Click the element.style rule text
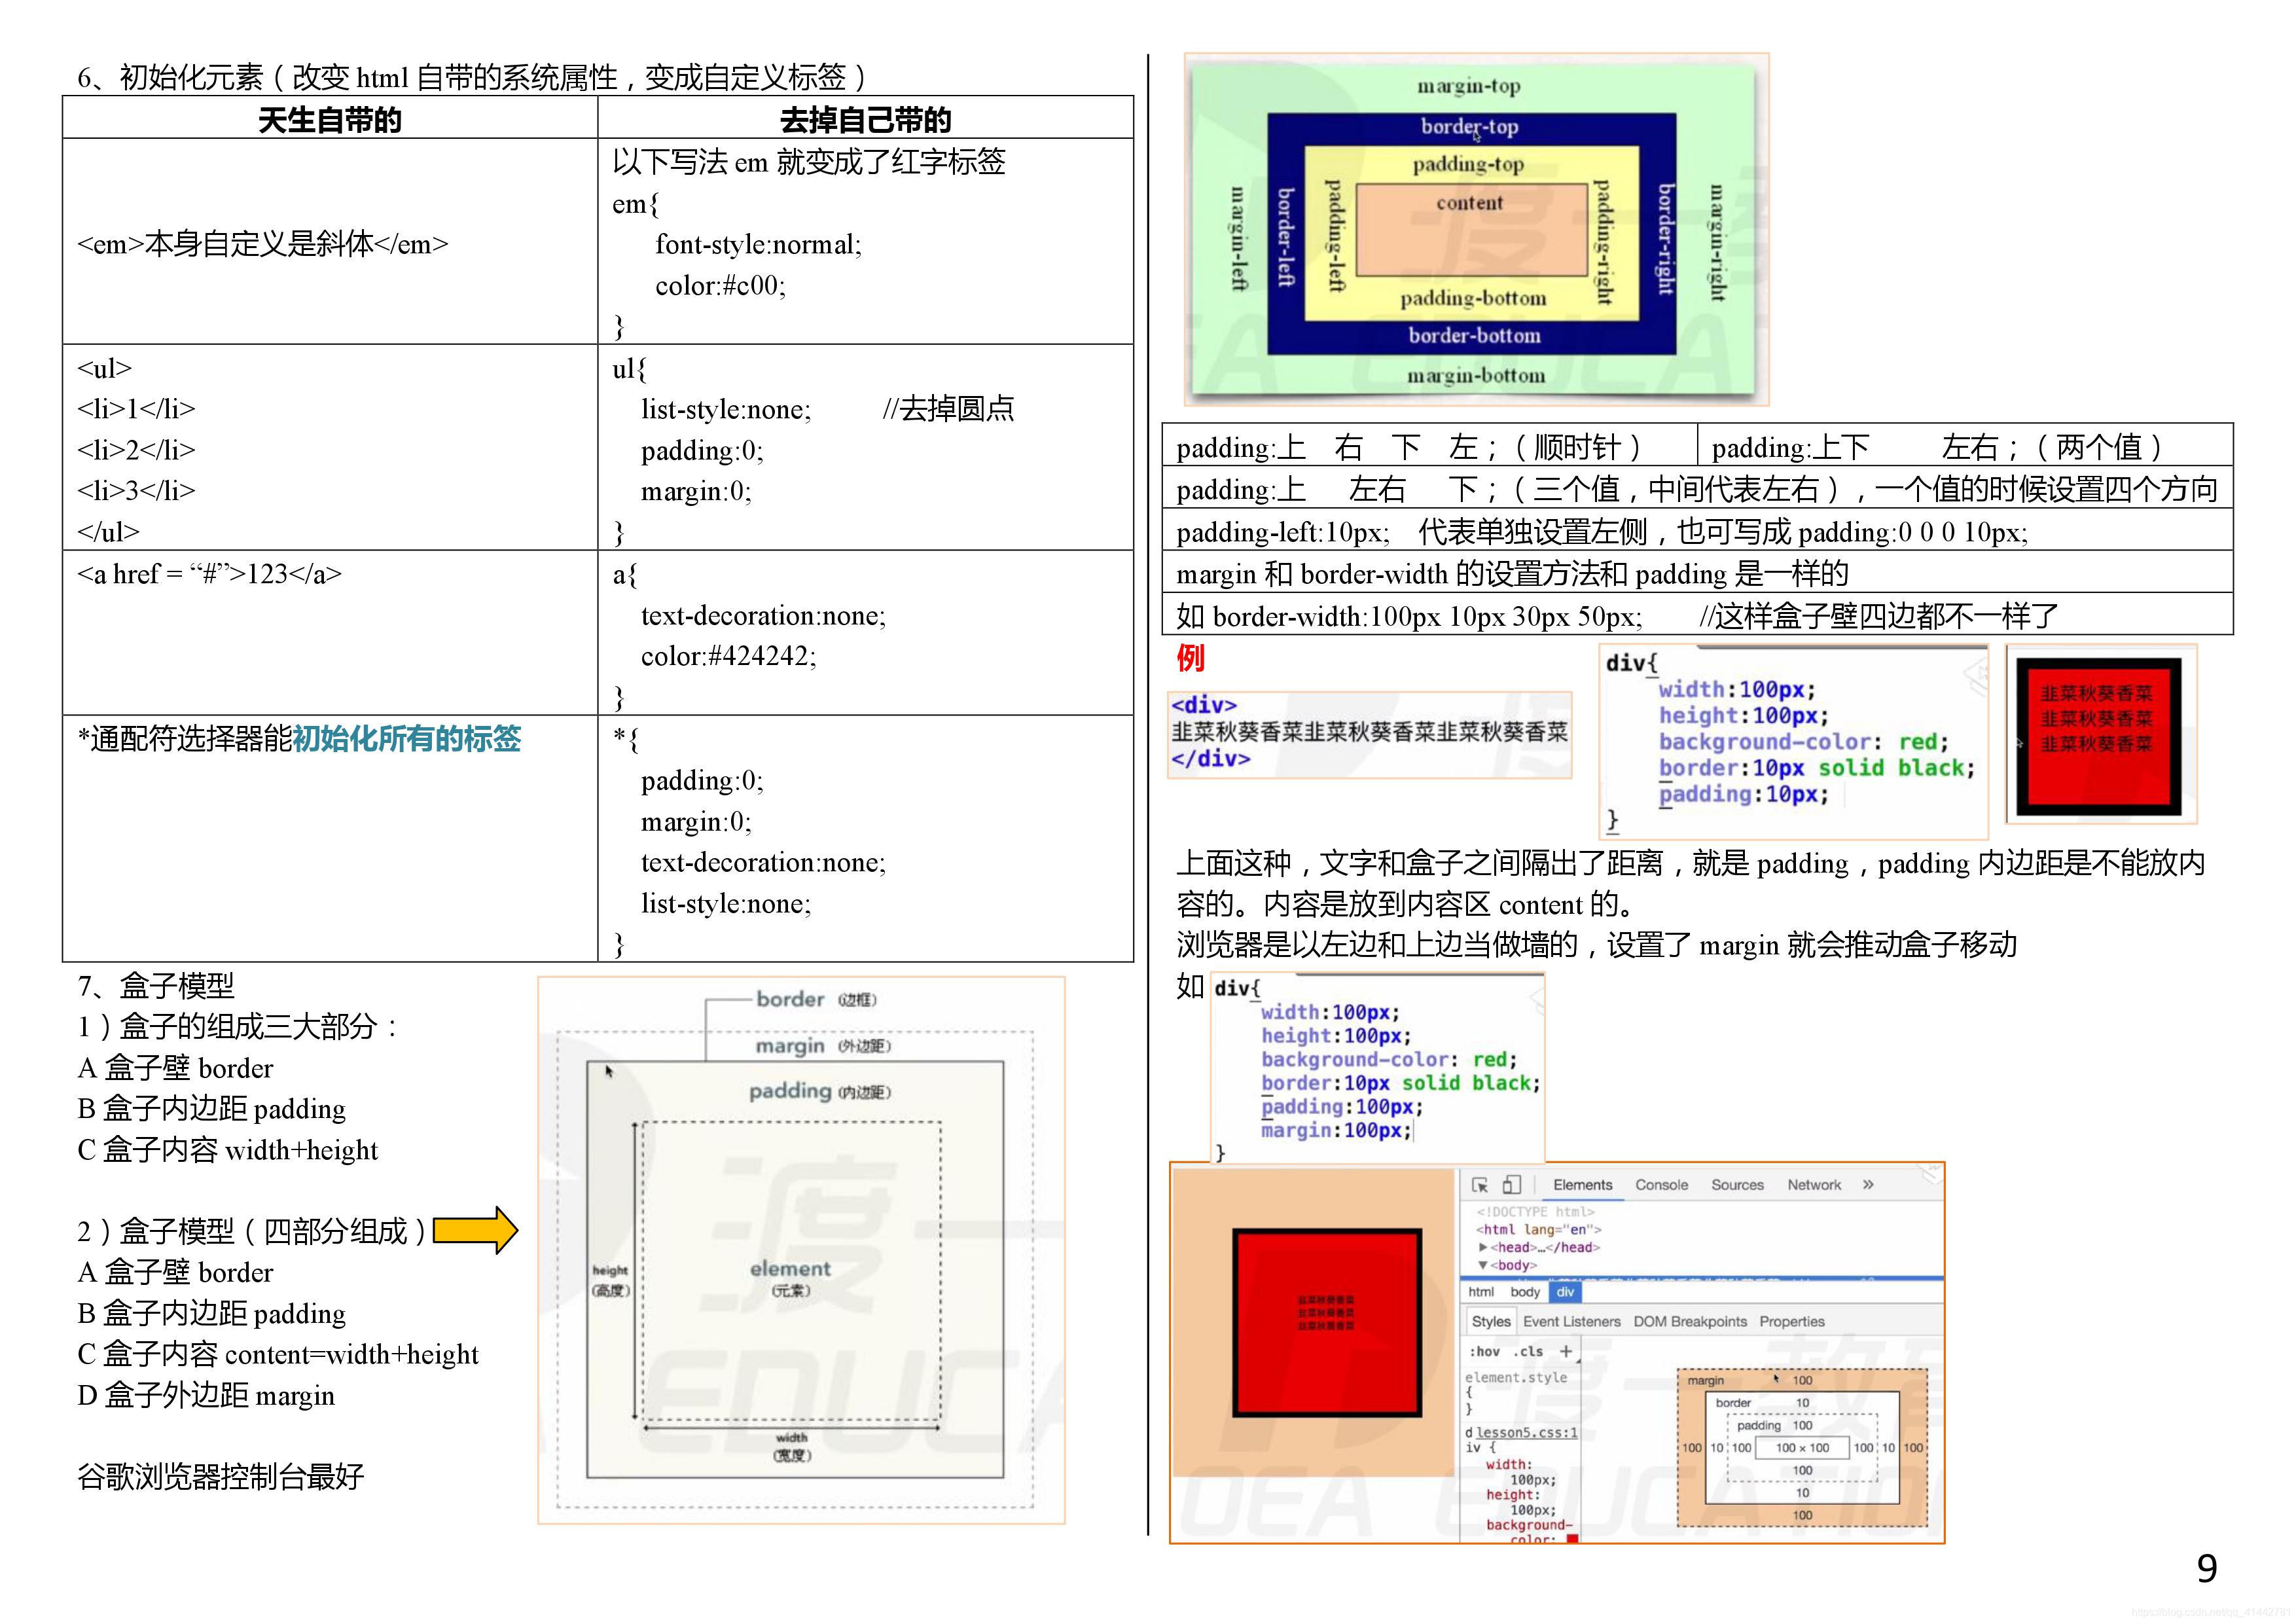This screenshot has width=2296, height=1624. pos(1516,1378)
